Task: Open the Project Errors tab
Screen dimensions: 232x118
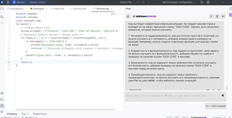Action: (40, 114)
